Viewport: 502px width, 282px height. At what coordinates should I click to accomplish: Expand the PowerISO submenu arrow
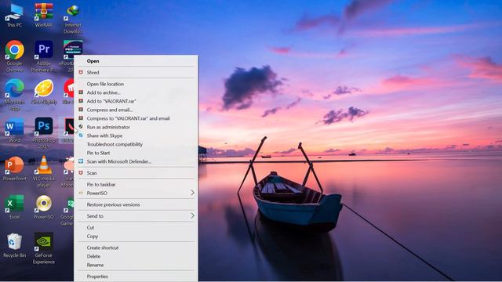click(192, 193)
